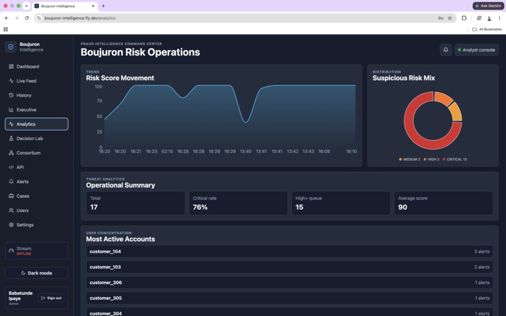Screen dimensions: 506x316
Task: Open a new browser tab
Action: [103, 6]
